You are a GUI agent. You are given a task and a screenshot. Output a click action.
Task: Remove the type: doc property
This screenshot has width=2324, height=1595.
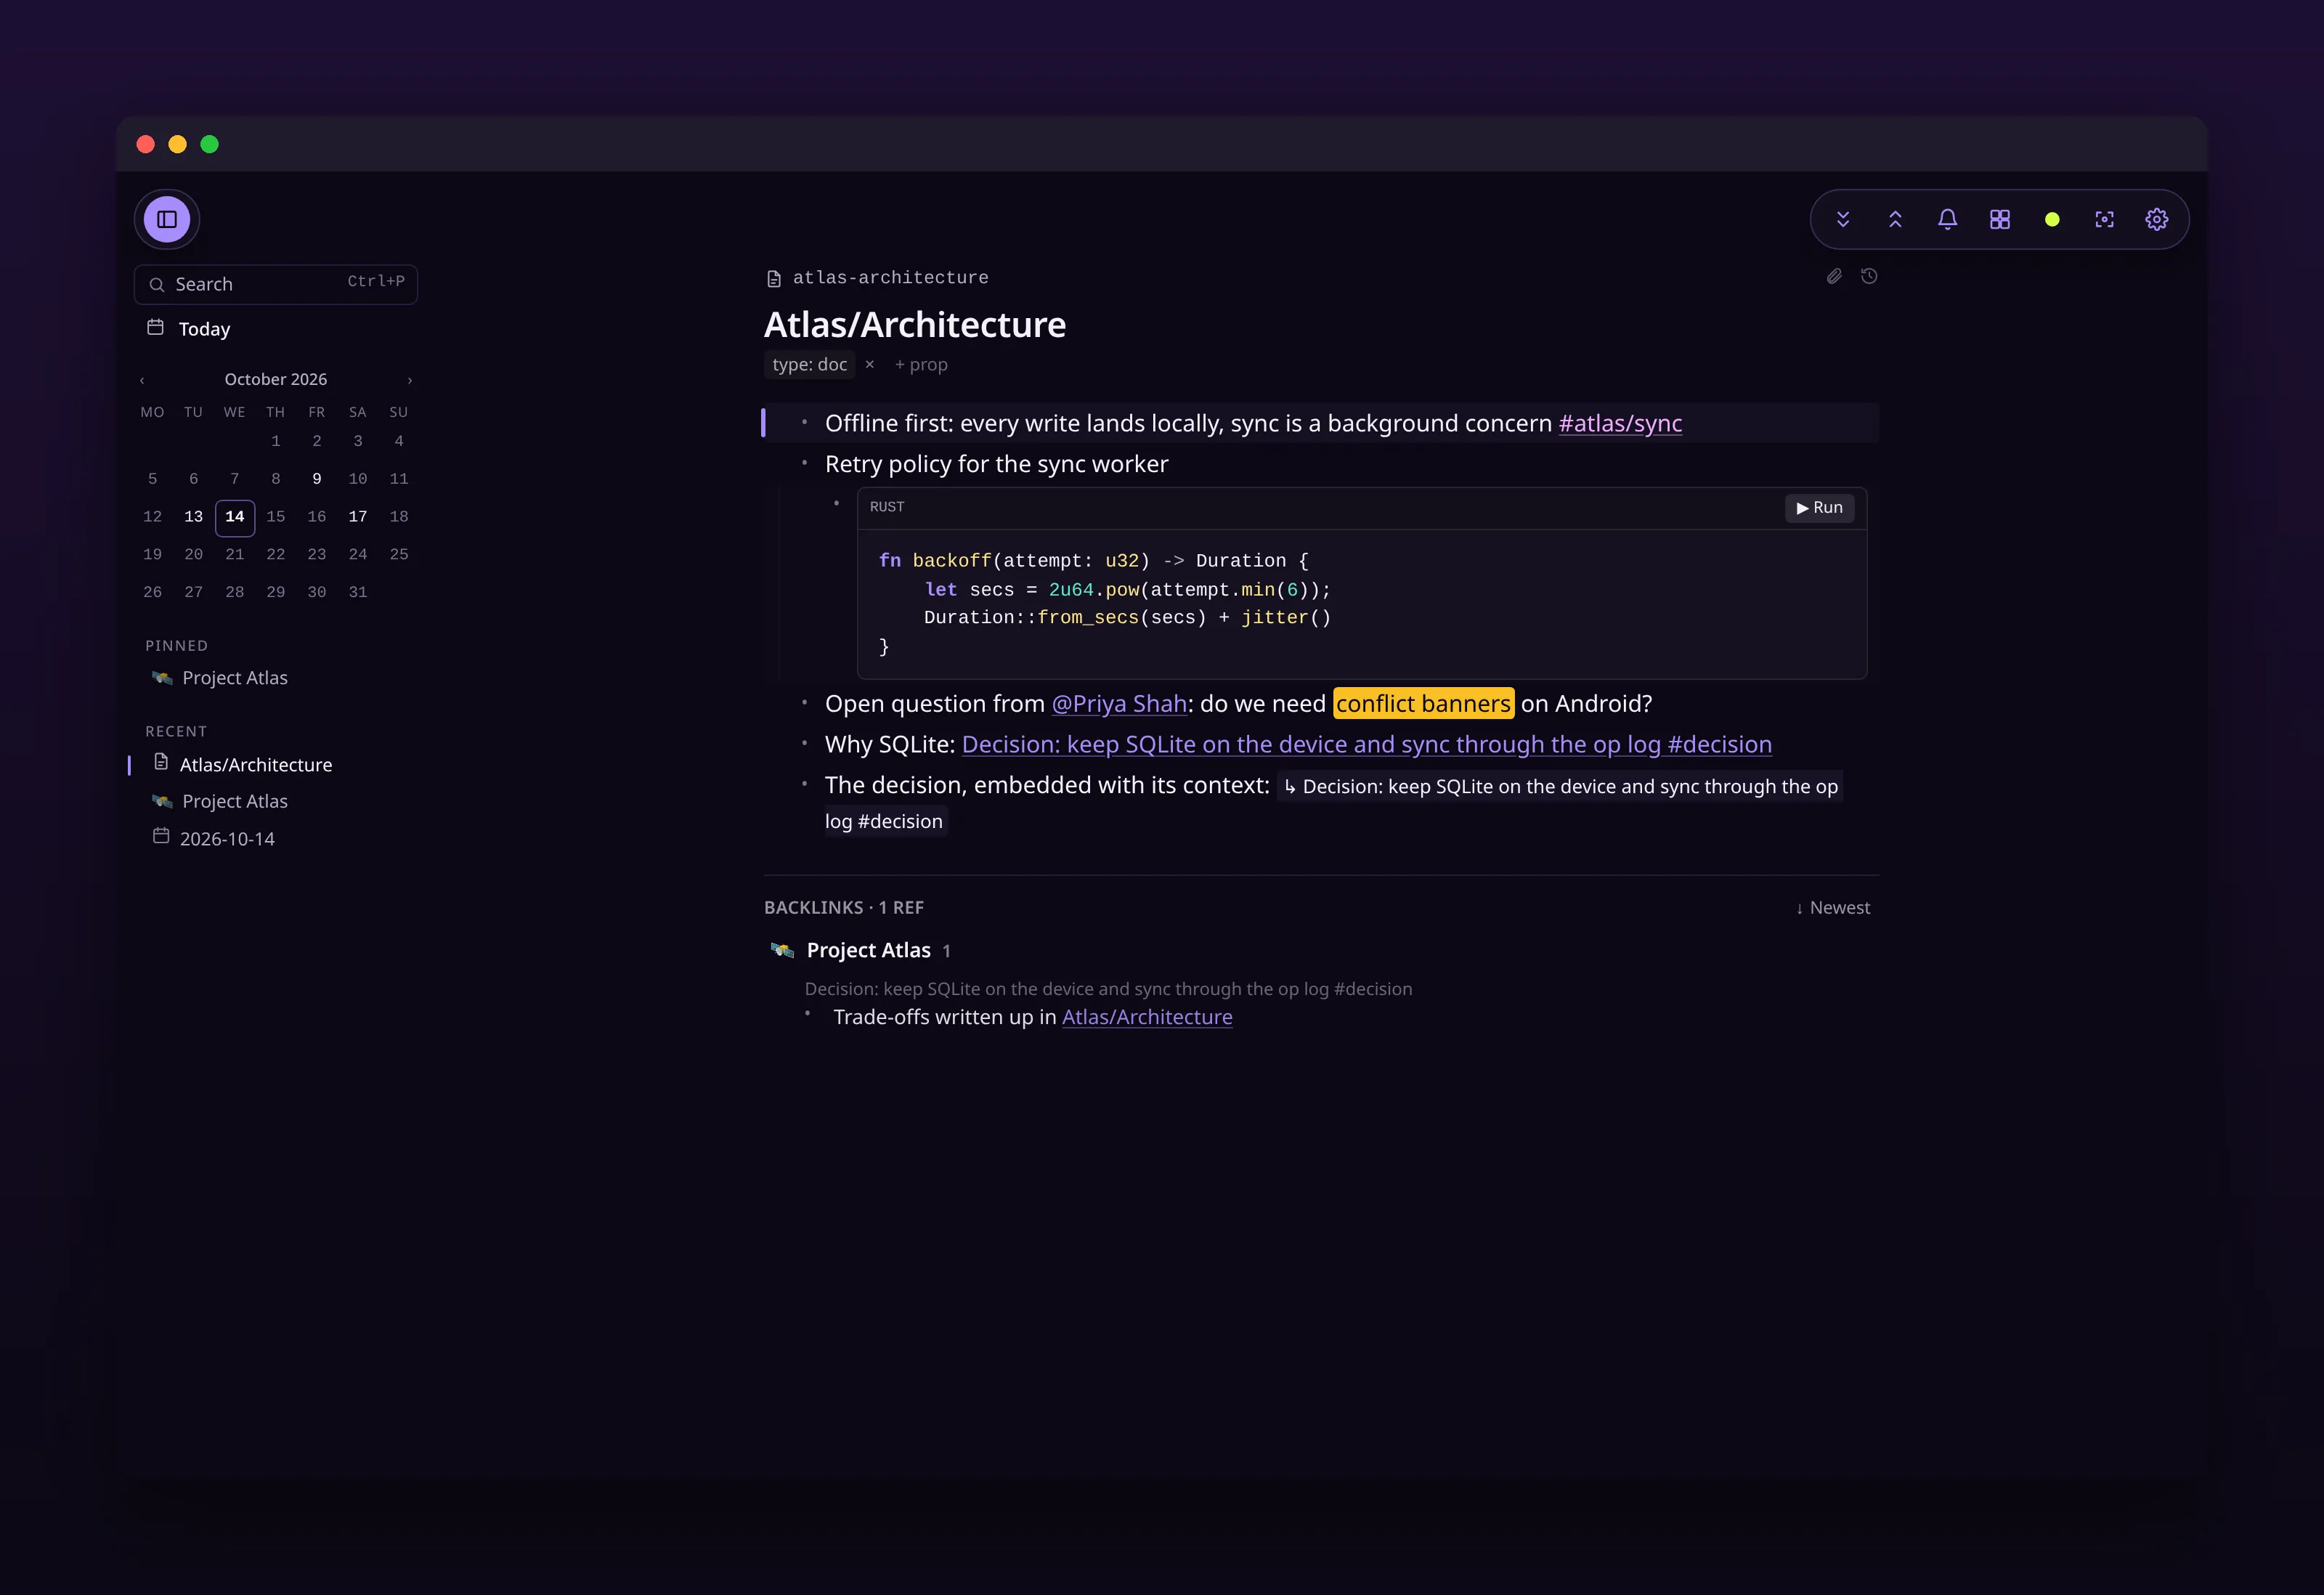click(x=870, y=365)
